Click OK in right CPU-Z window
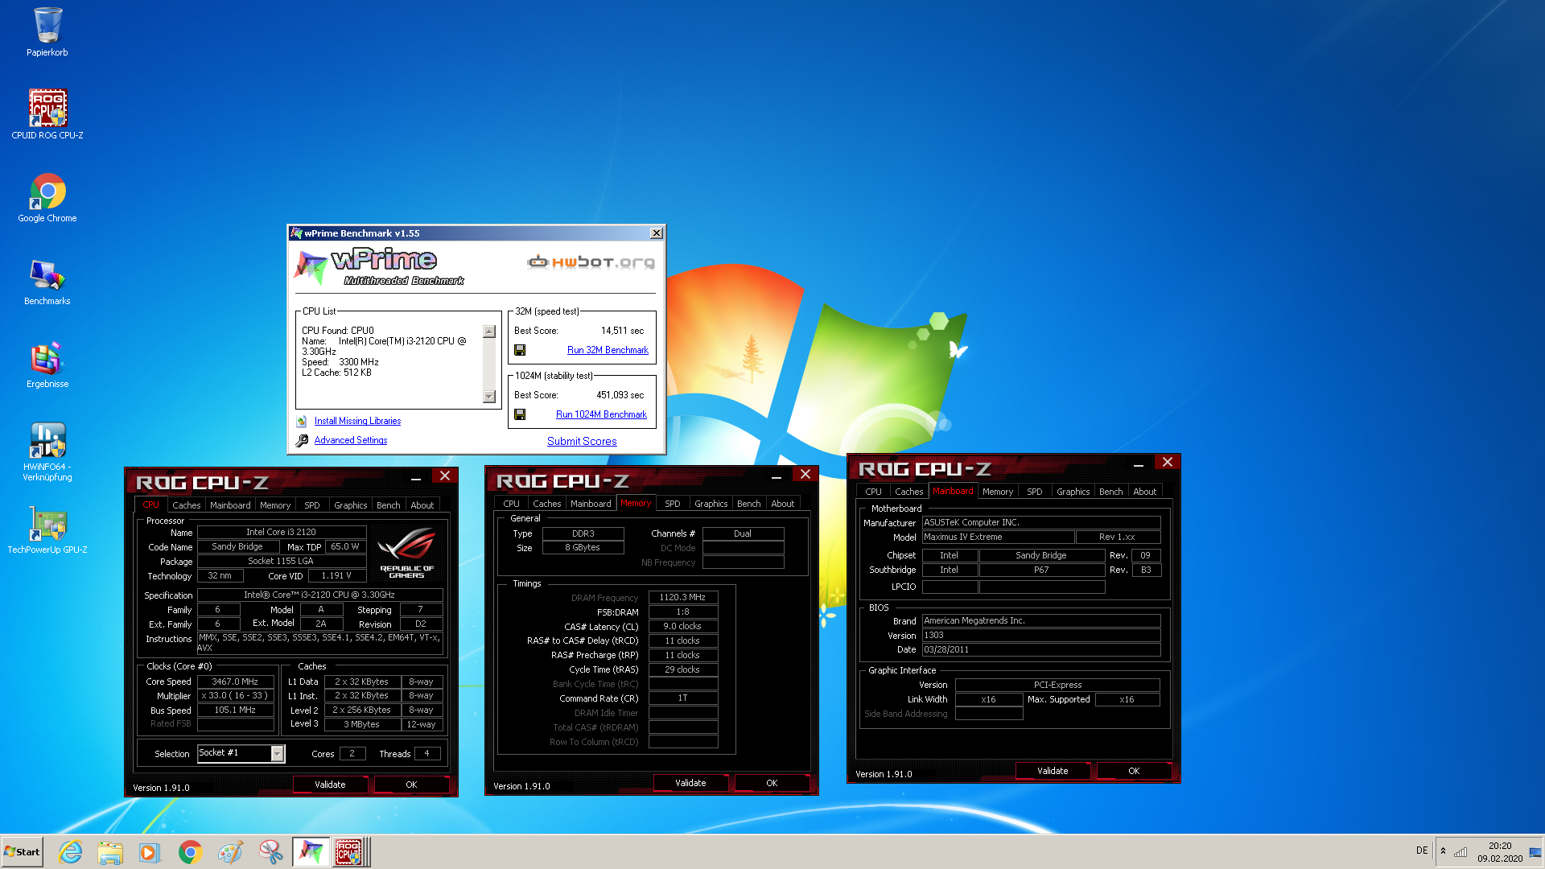1545x869 pixels. pyautogui.click(x=1134, y=771)
